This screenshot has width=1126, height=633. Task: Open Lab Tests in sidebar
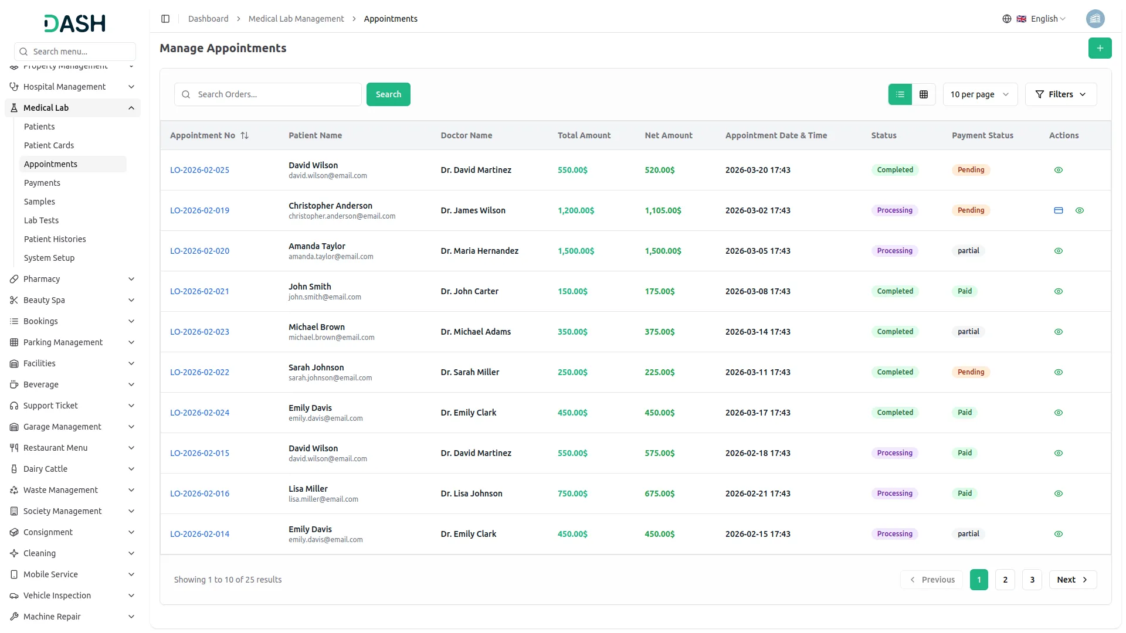pos(41,220)
